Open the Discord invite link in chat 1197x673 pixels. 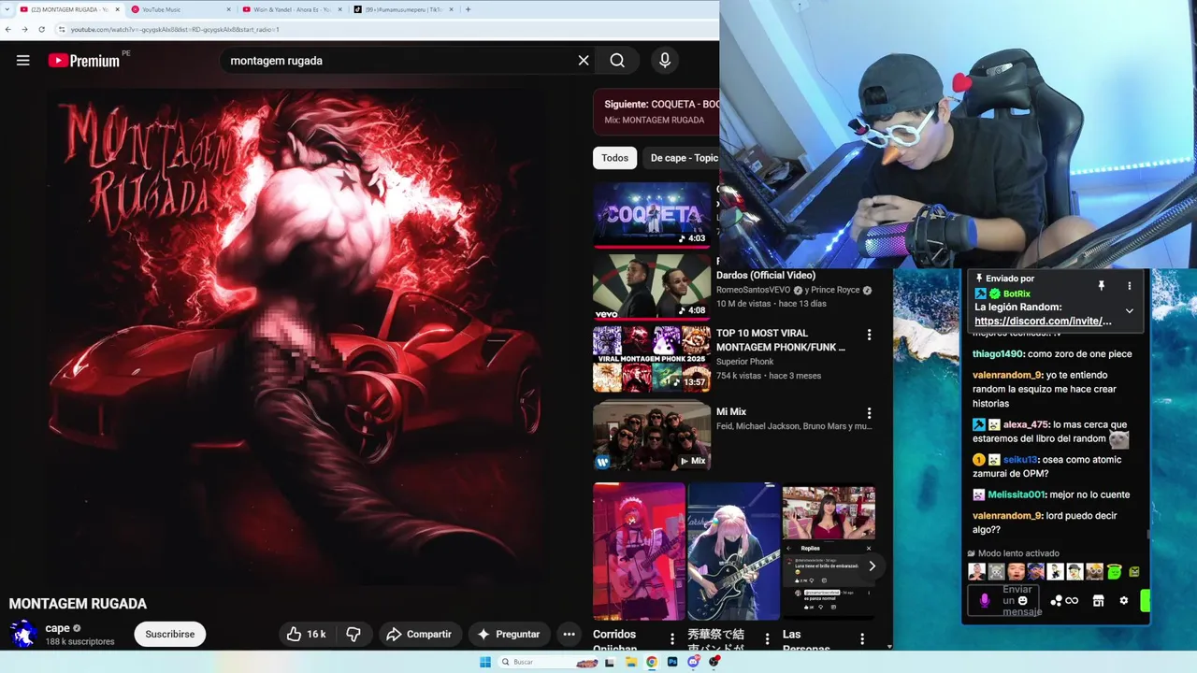click(1043, 321)
